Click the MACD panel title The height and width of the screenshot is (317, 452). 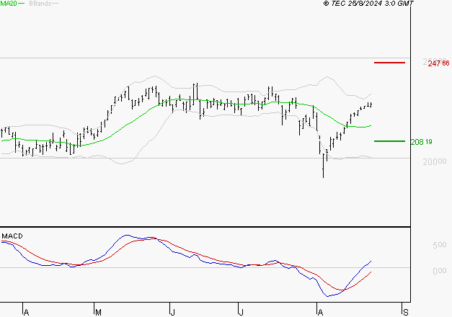(12, 236)
